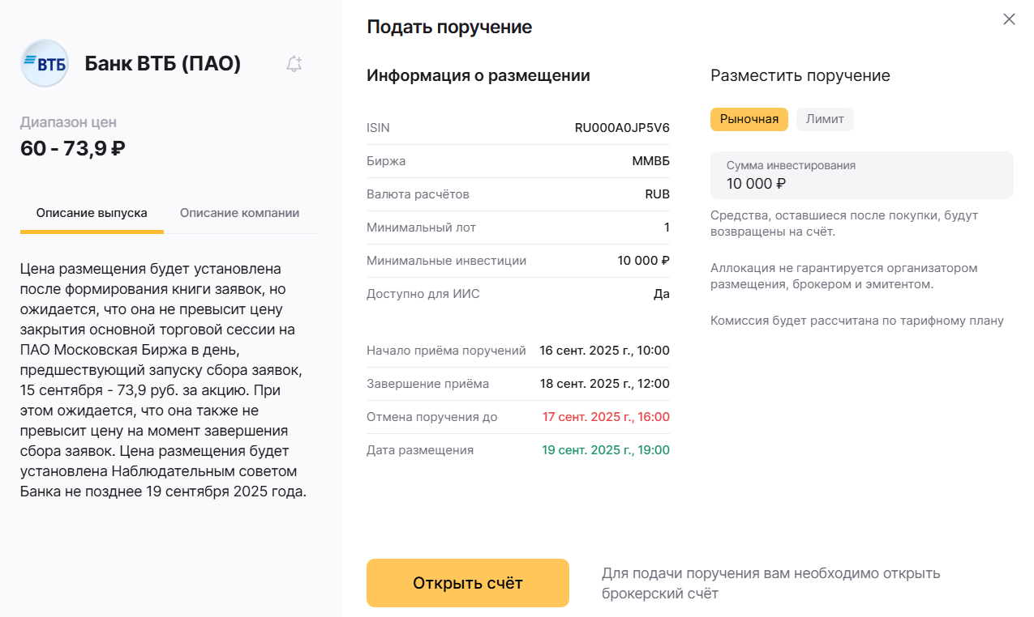This screenshot has width=1034, height=617.
Task: Select the Рыночная order type
Action: [749, 118]
